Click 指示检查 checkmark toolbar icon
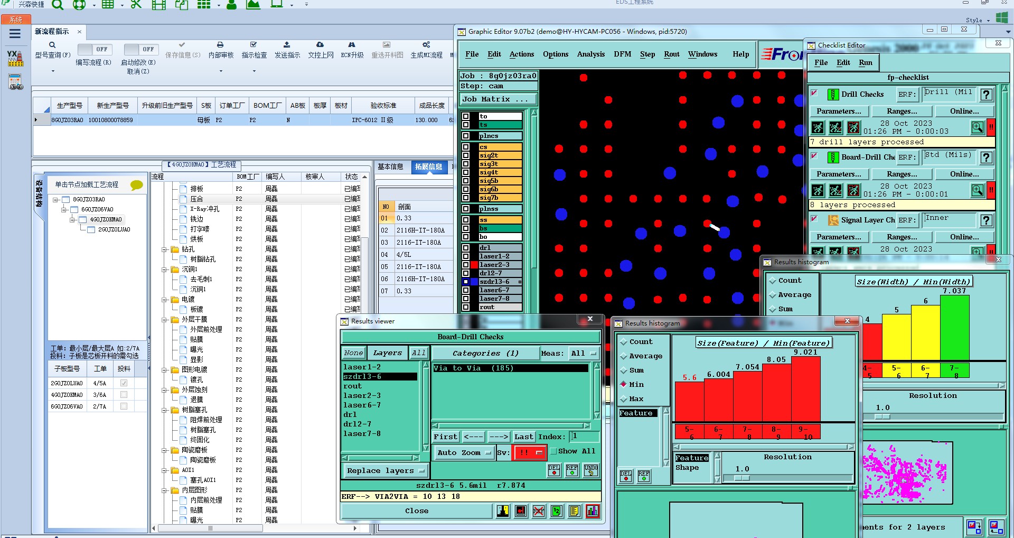The height and width of the screenshot is (538, 1014). (x=253, y=45)
